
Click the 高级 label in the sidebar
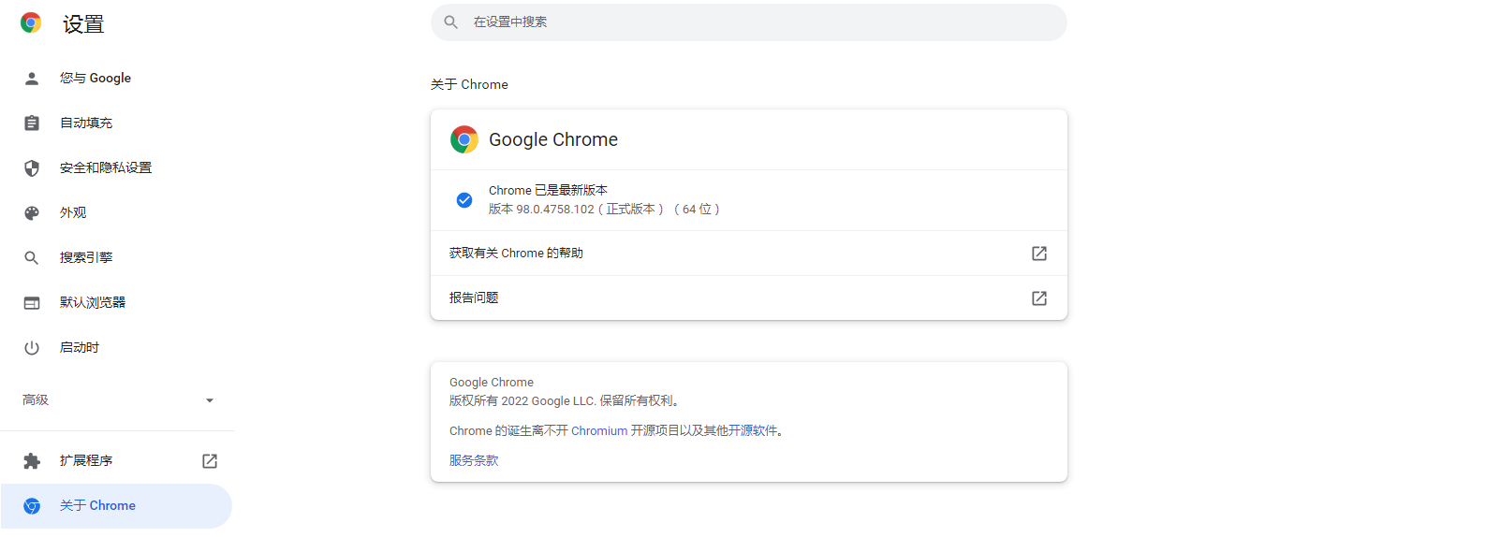click(36, 400)
